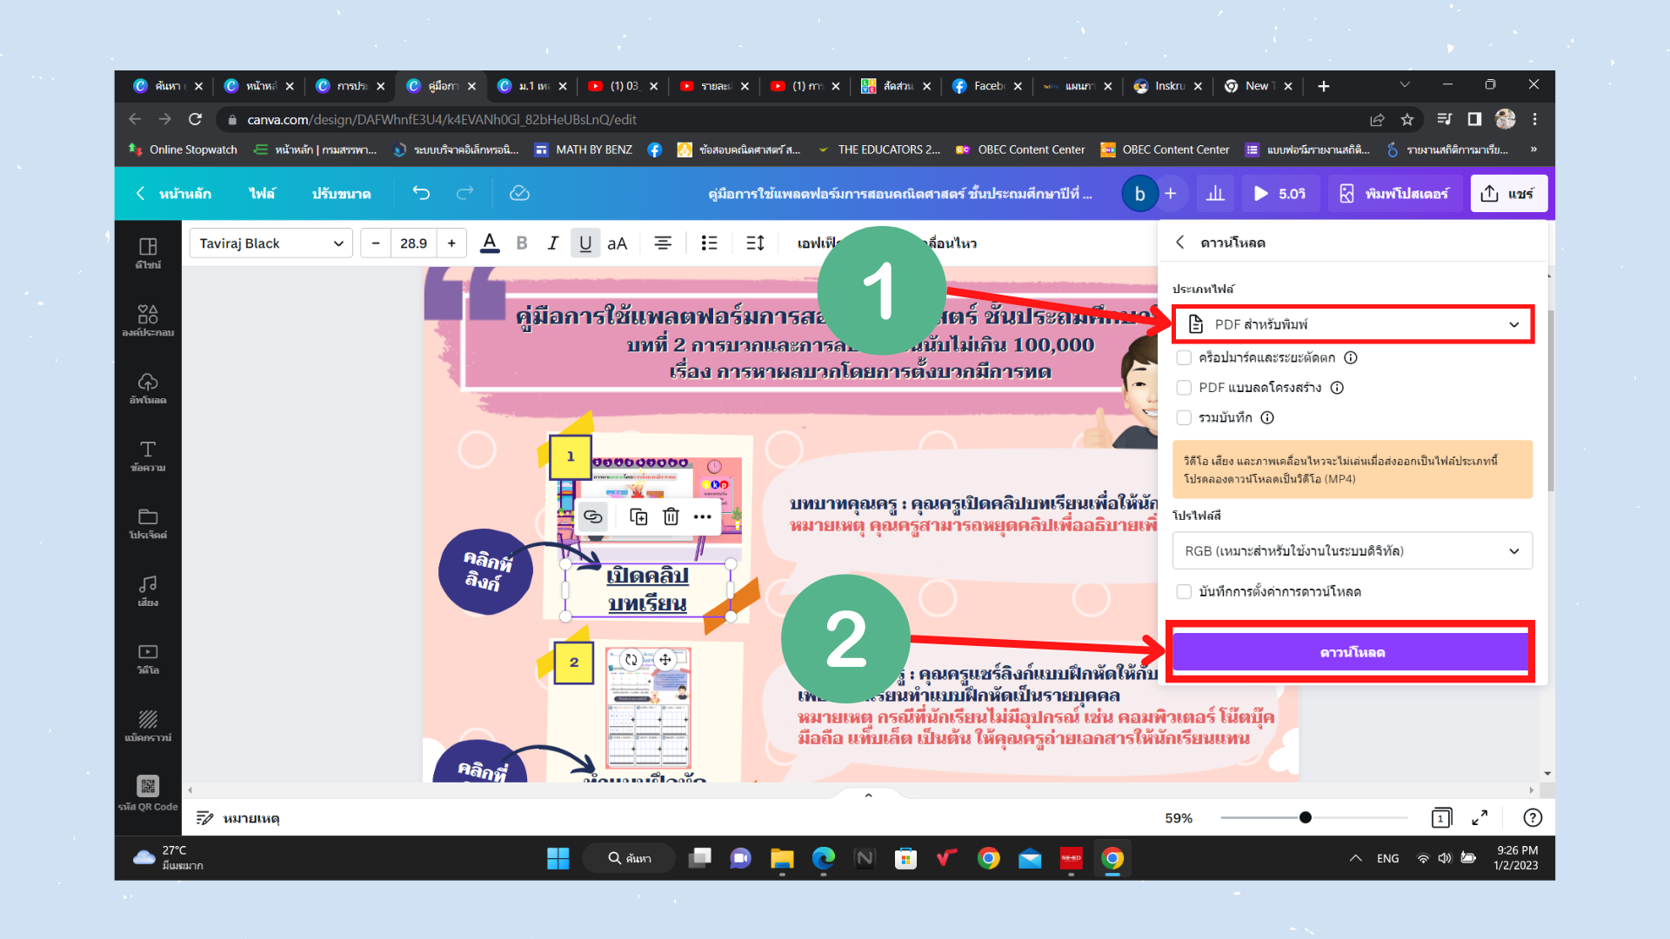Click the แชร์ (Share) button
Viewport: 1670px width, 939px height.
pyautogui.click(x=1509, y=193)
